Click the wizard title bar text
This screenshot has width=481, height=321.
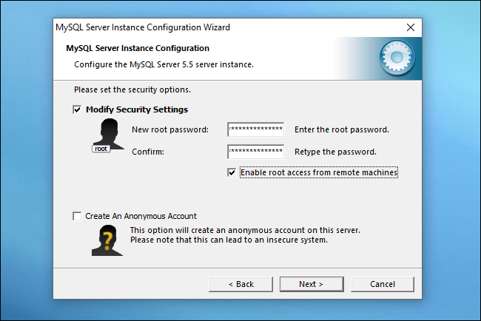pos(143,27)
